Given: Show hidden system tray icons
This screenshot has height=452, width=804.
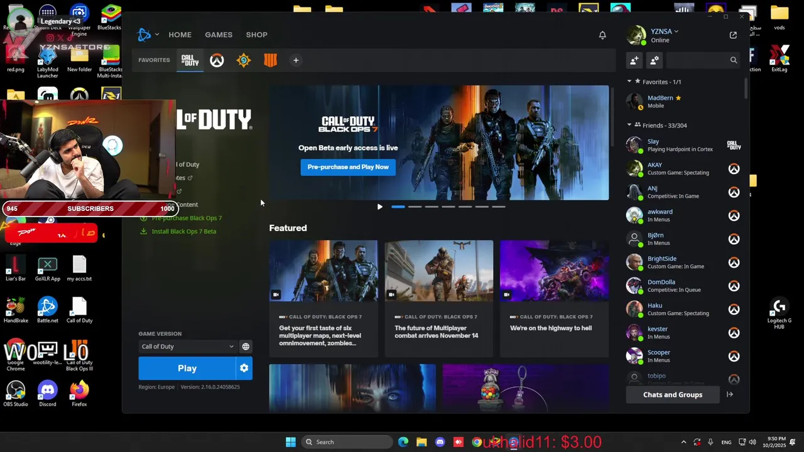Looking at the screenshot, I should (x=683, y=442).
